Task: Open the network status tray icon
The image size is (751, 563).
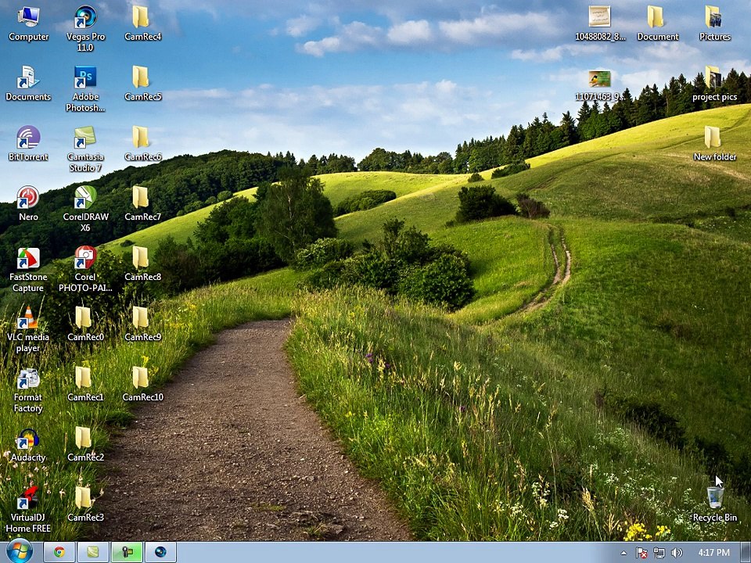Action: (659, 553)
